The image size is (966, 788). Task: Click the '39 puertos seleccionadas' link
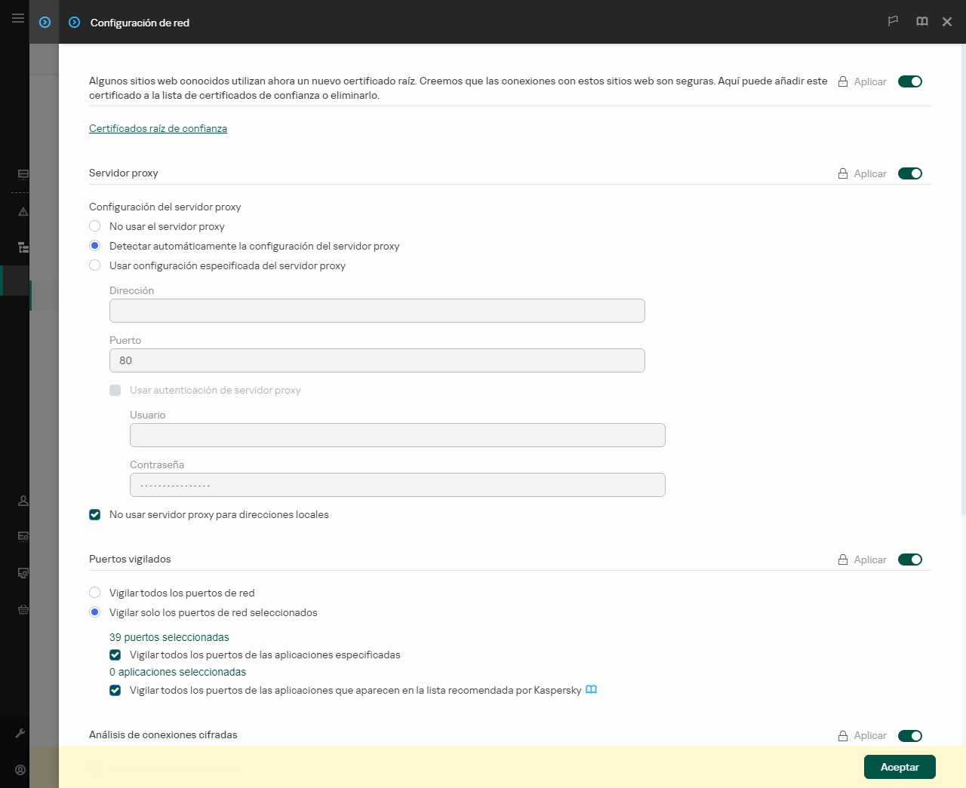pos(169,637)
